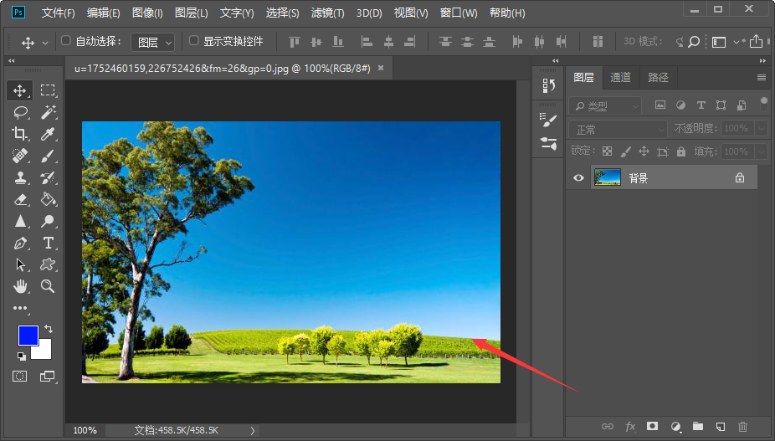Select the History Brush tool
The height and width of the screenshot is (441, 775).
tap(48, 177)
